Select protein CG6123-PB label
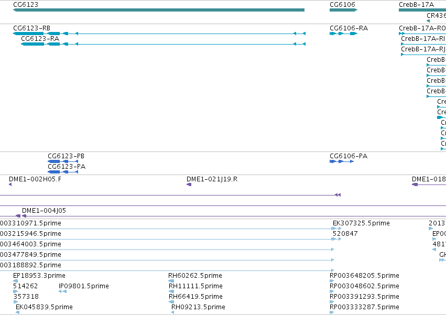446x315 pixels. coord(66,156)
